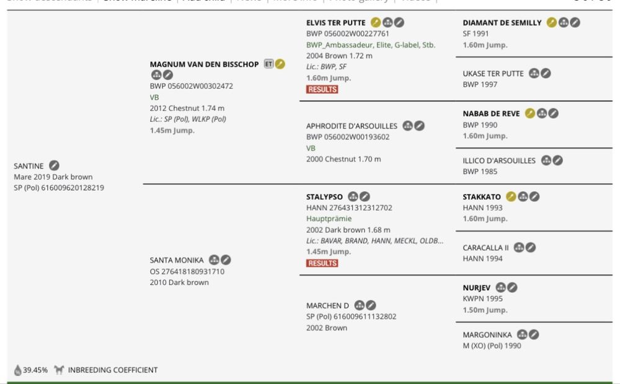Screen dimensions: 620x384
Task: Click the Diamant de Semilly horse name
Action: point(502,23)
